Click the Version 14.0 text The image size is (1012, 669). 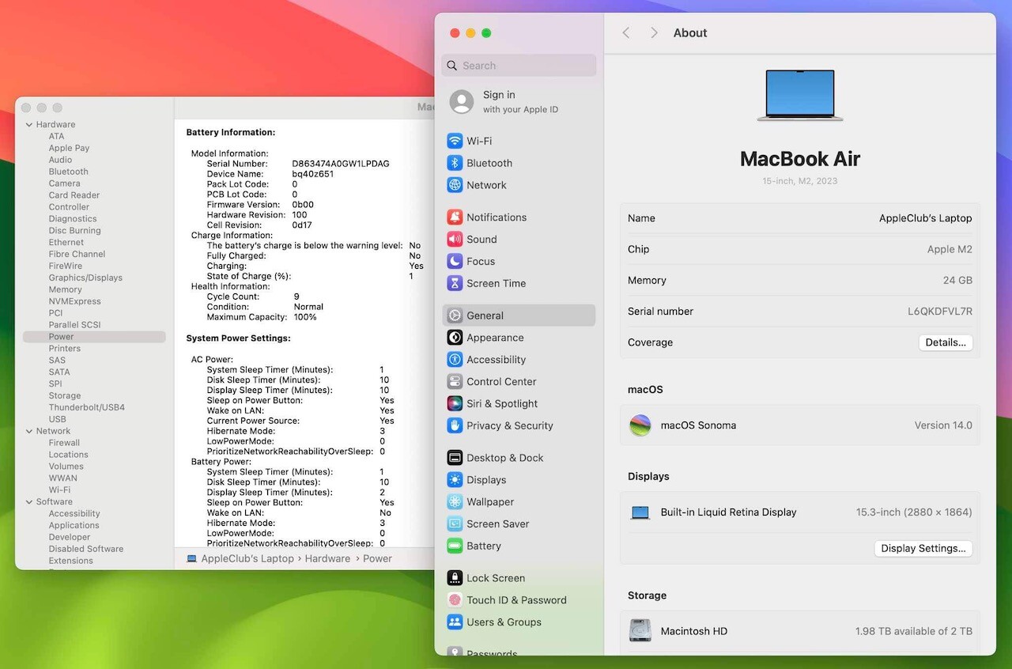tap(943, 425)
